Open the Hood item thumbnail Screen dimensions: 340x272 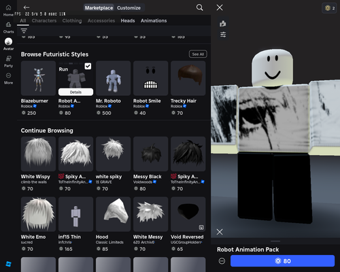[x=113, y=214]
